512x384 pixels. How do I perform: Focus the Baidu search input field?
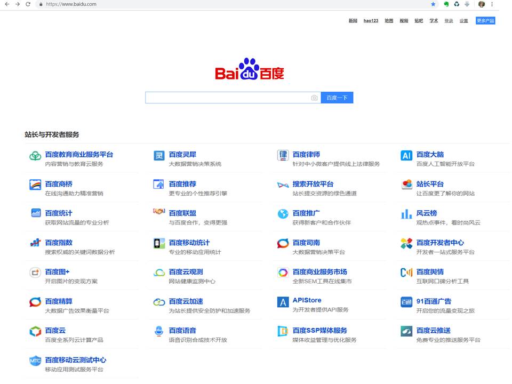coord(228,98)
